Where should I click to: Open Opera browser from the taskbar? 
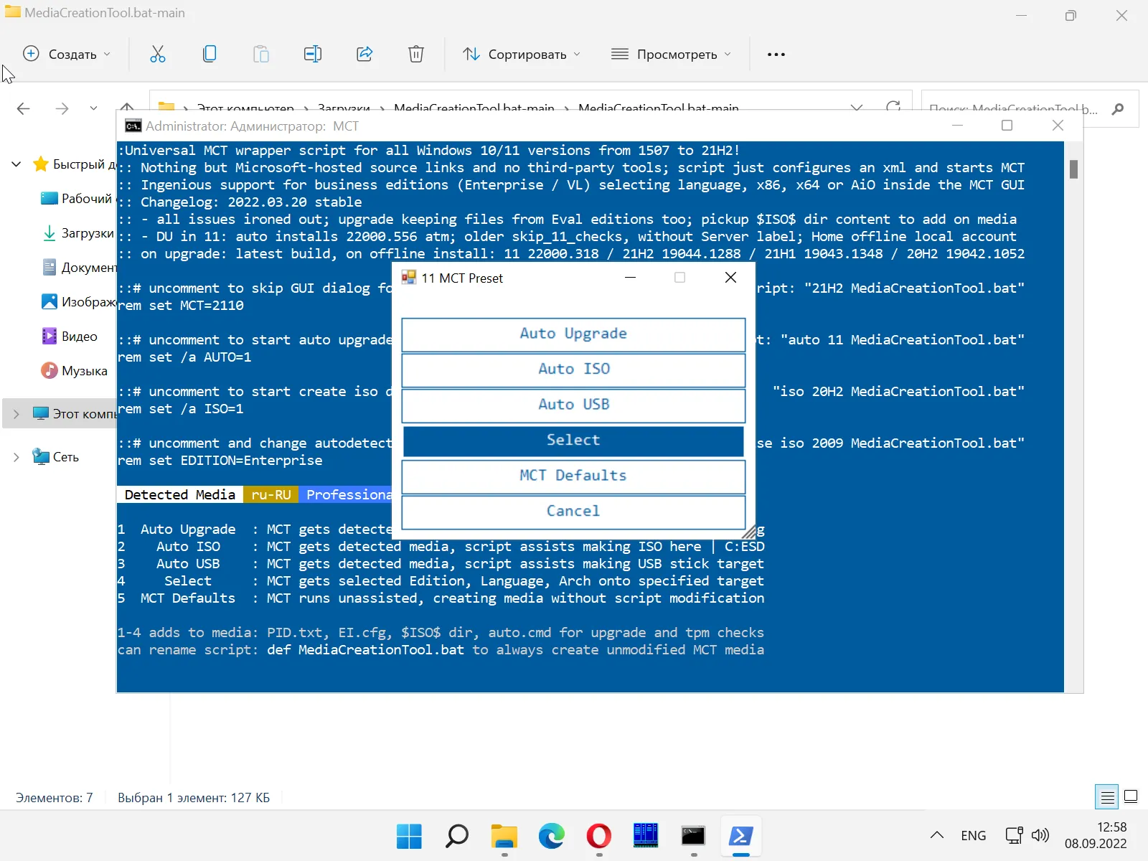[x=598, y=836]
